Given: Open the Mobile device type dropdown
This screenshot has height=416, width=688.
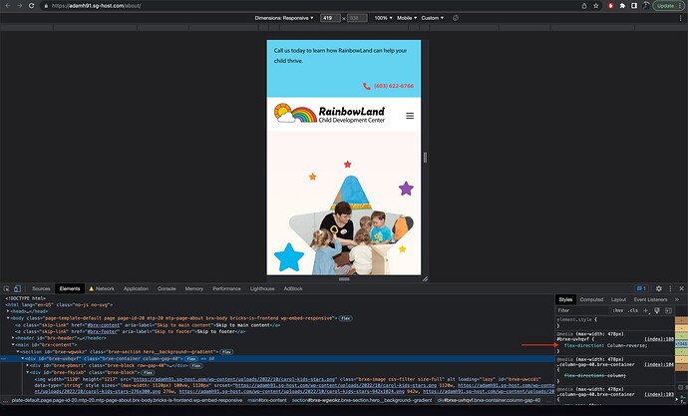Looking at the screenshot, I should 407,18.
